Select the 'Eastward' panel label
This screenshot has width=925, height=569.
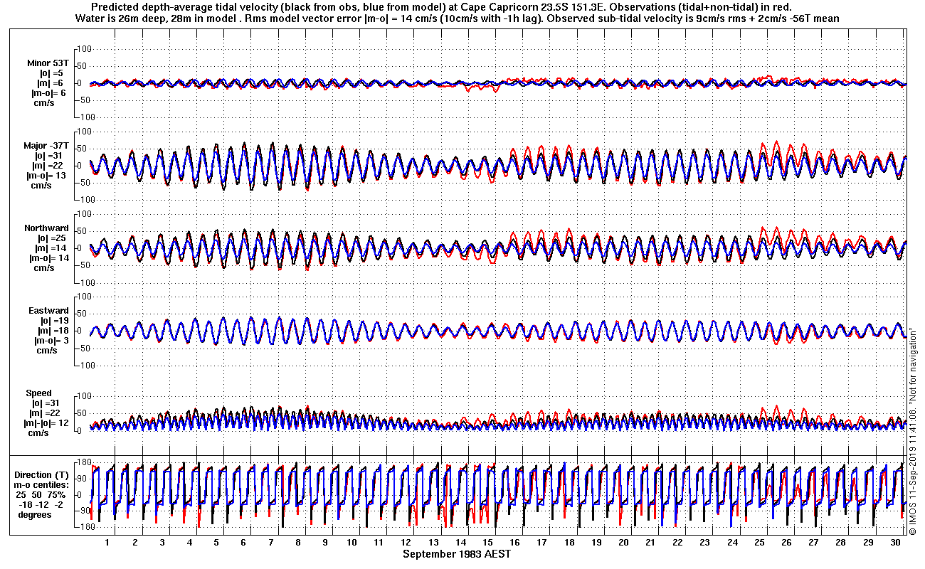coord(48,311)
